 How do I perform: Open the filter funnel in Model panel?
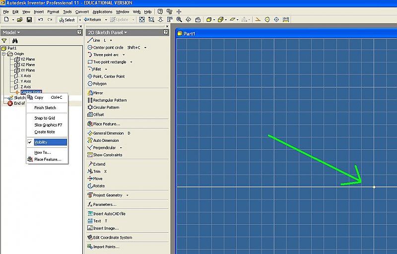tap(4, 41)
